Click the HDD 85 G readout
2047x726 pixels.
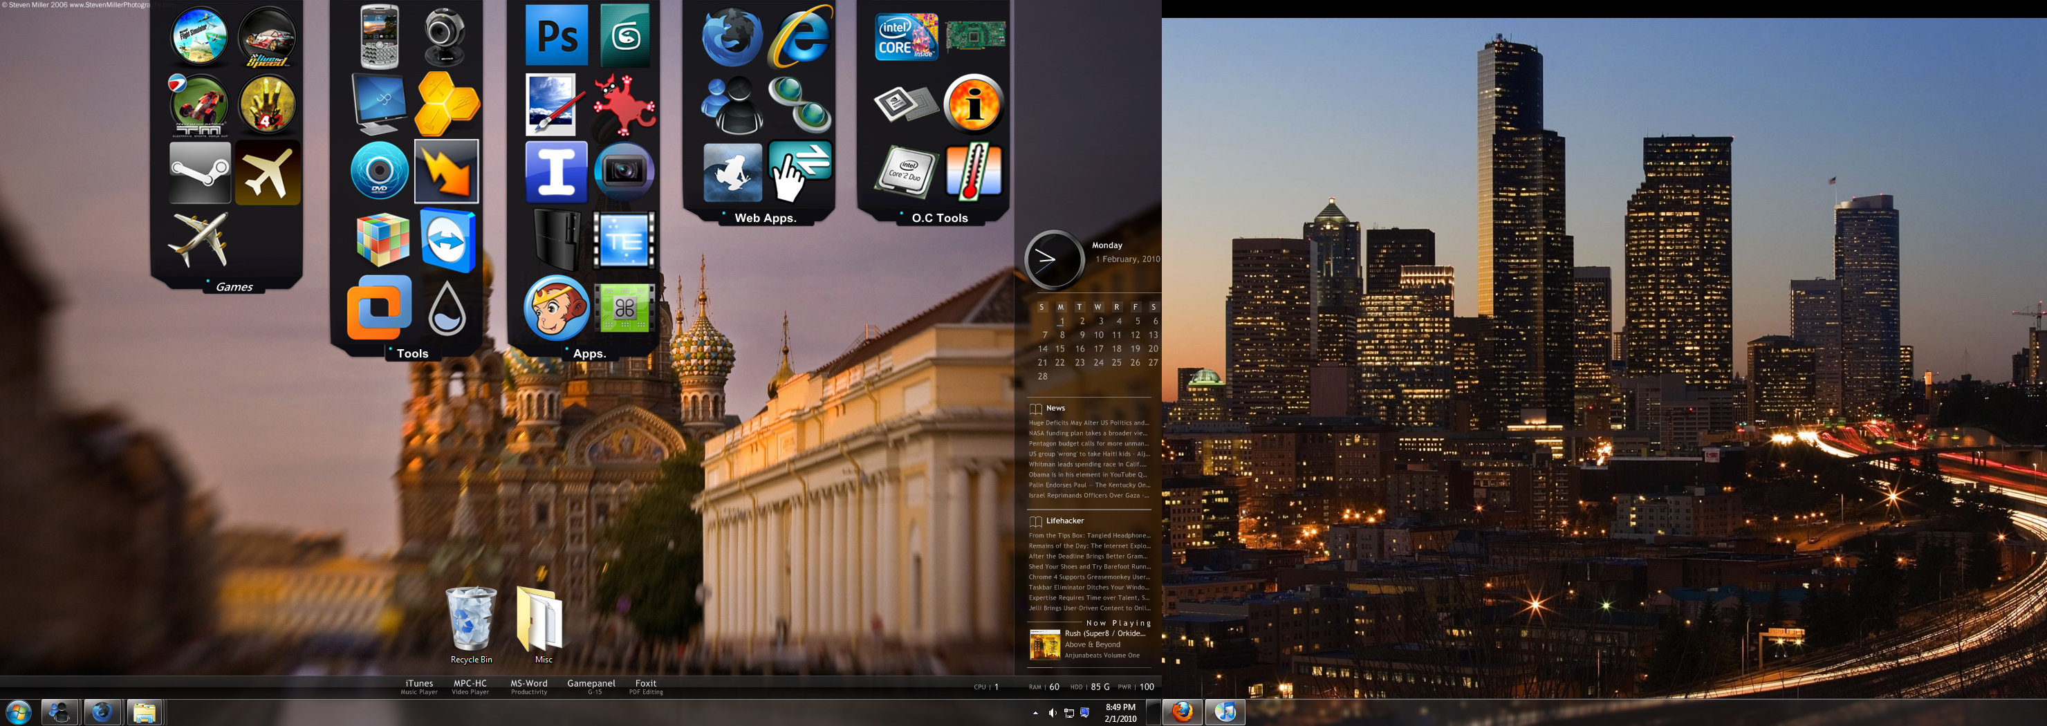(x=1091, y=687)
